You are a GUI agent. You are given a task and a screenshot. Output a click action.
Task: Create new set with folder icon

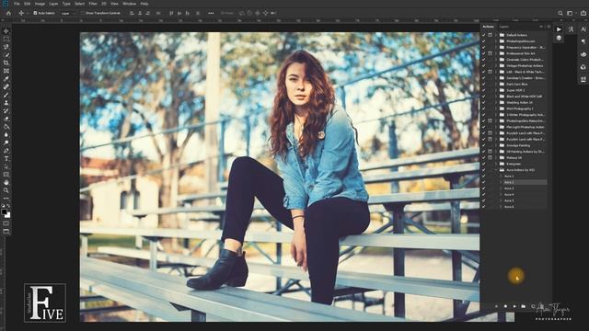coord(524,306)
